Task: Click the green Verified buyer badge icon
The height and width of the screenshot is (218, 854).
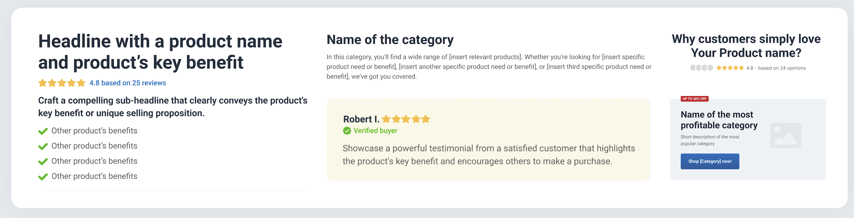Action: click(347, 131)
